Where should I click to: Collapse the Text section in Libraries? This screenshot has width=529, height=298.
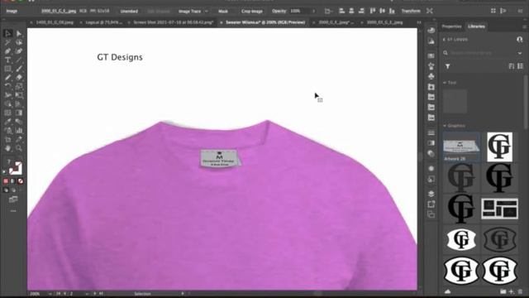[445, 83]
